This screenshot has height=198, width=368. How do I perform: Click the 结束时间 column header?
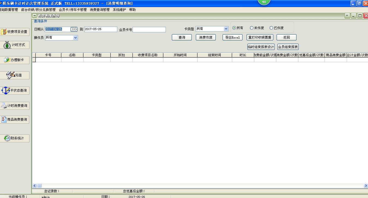click(x=215, y=55)
